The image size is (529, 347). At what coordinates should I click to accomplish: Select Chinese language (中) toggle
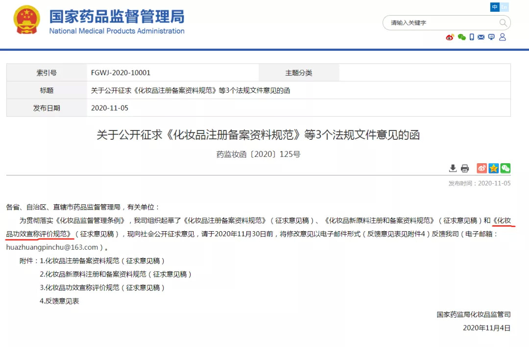tap(495, 7)
